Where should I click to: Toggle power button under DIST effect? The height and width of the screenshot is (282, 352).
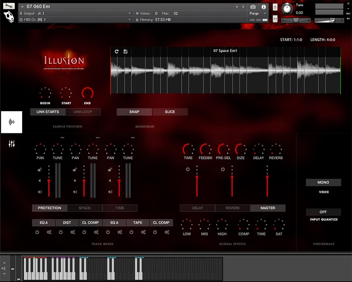point(61,232)
